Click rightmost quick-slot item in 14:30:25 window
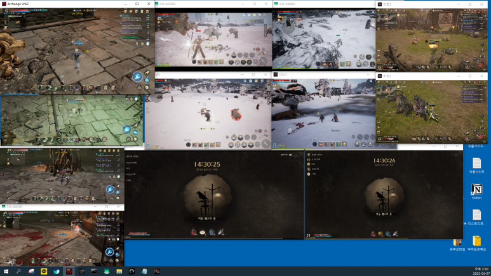Image resolution: width=491 pixels, height=276 pixels. pos(221,232)
